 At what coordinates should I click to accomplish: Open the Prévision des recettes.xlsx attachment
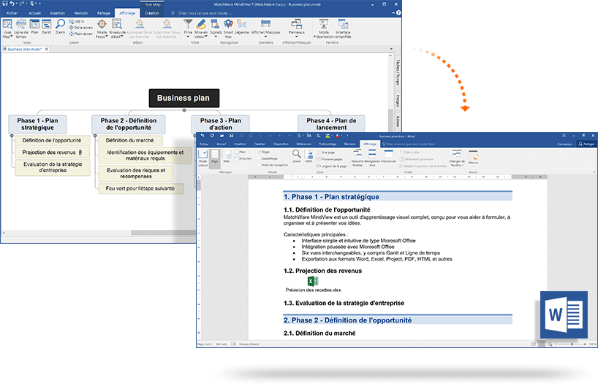pos(312,282)
